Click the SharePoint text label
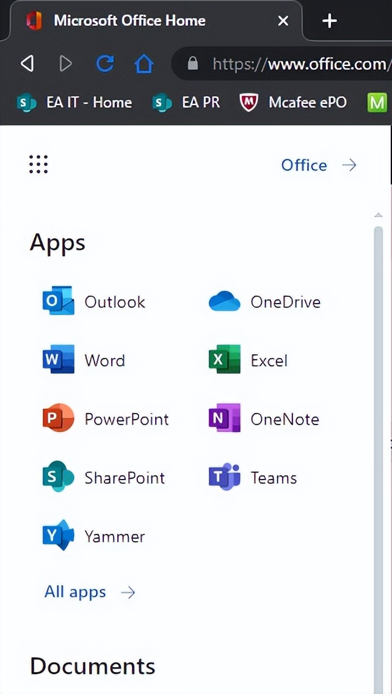This screenshot has height=694, width=392. [x=125, y=478]
